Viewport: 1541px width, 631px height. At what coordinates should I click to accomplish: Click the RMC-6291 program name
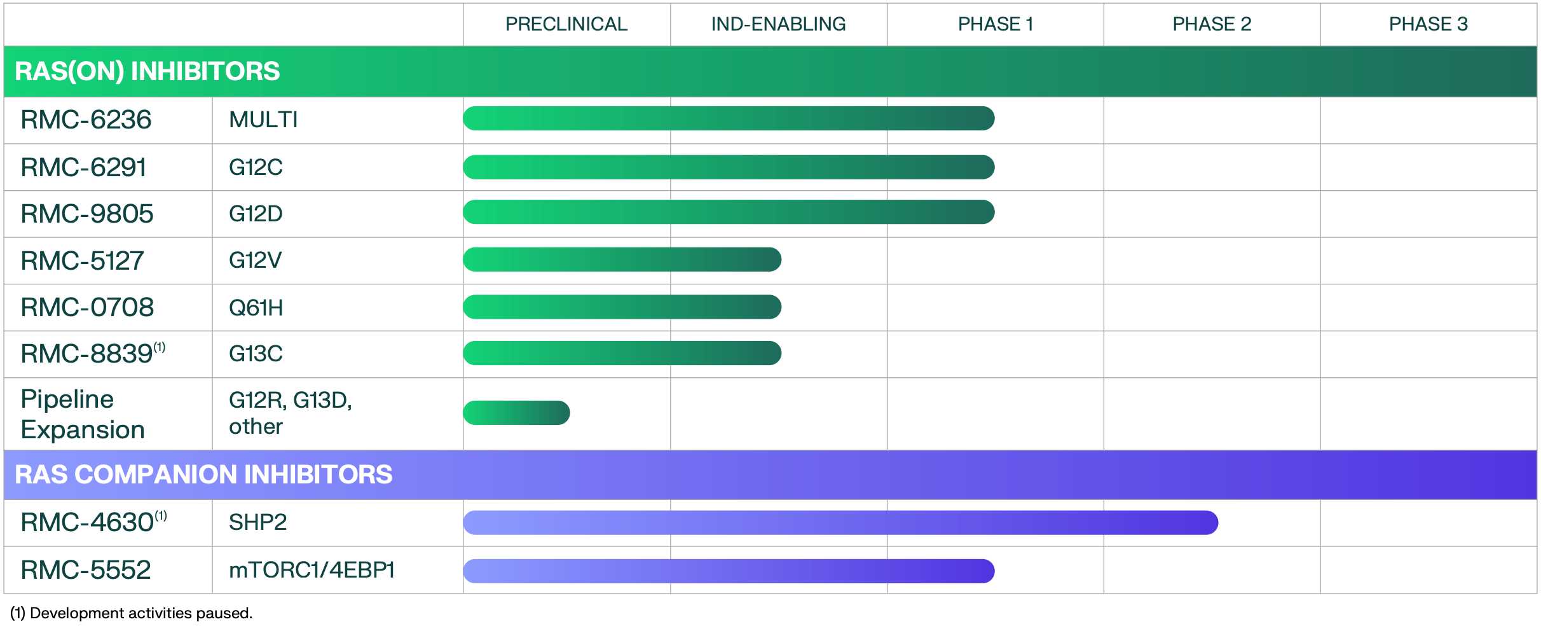[83, 167]
